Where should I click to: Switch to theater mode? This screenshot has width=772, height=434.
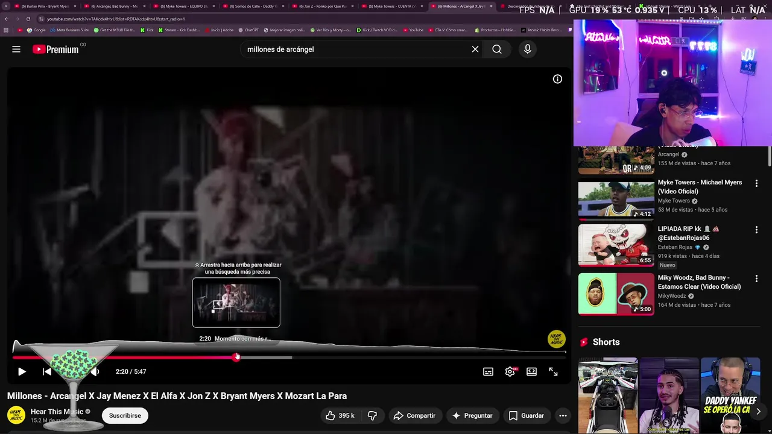point(531,372)
